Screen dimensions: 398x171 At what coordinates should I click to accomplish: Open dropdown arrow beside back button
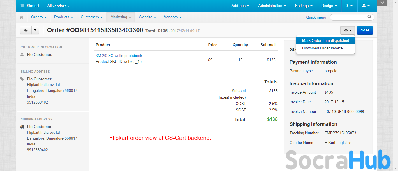[x=35, y=30]
